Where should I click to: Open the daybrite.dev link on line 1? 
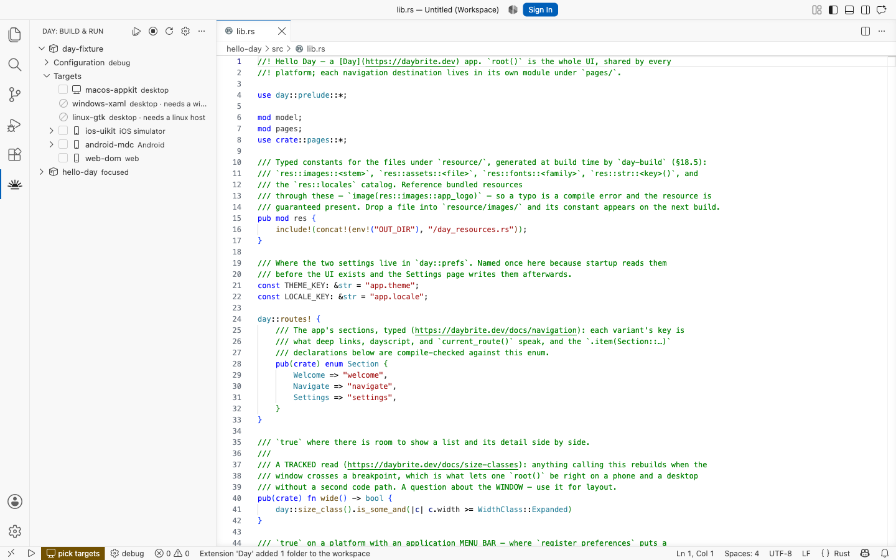click(x=410, y=62)
